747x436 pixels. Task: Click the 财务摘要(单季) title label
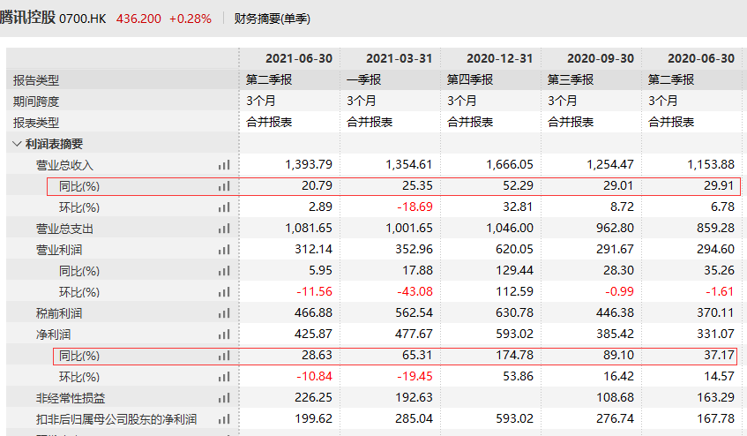pyautogui.click(x=273, y=19)
